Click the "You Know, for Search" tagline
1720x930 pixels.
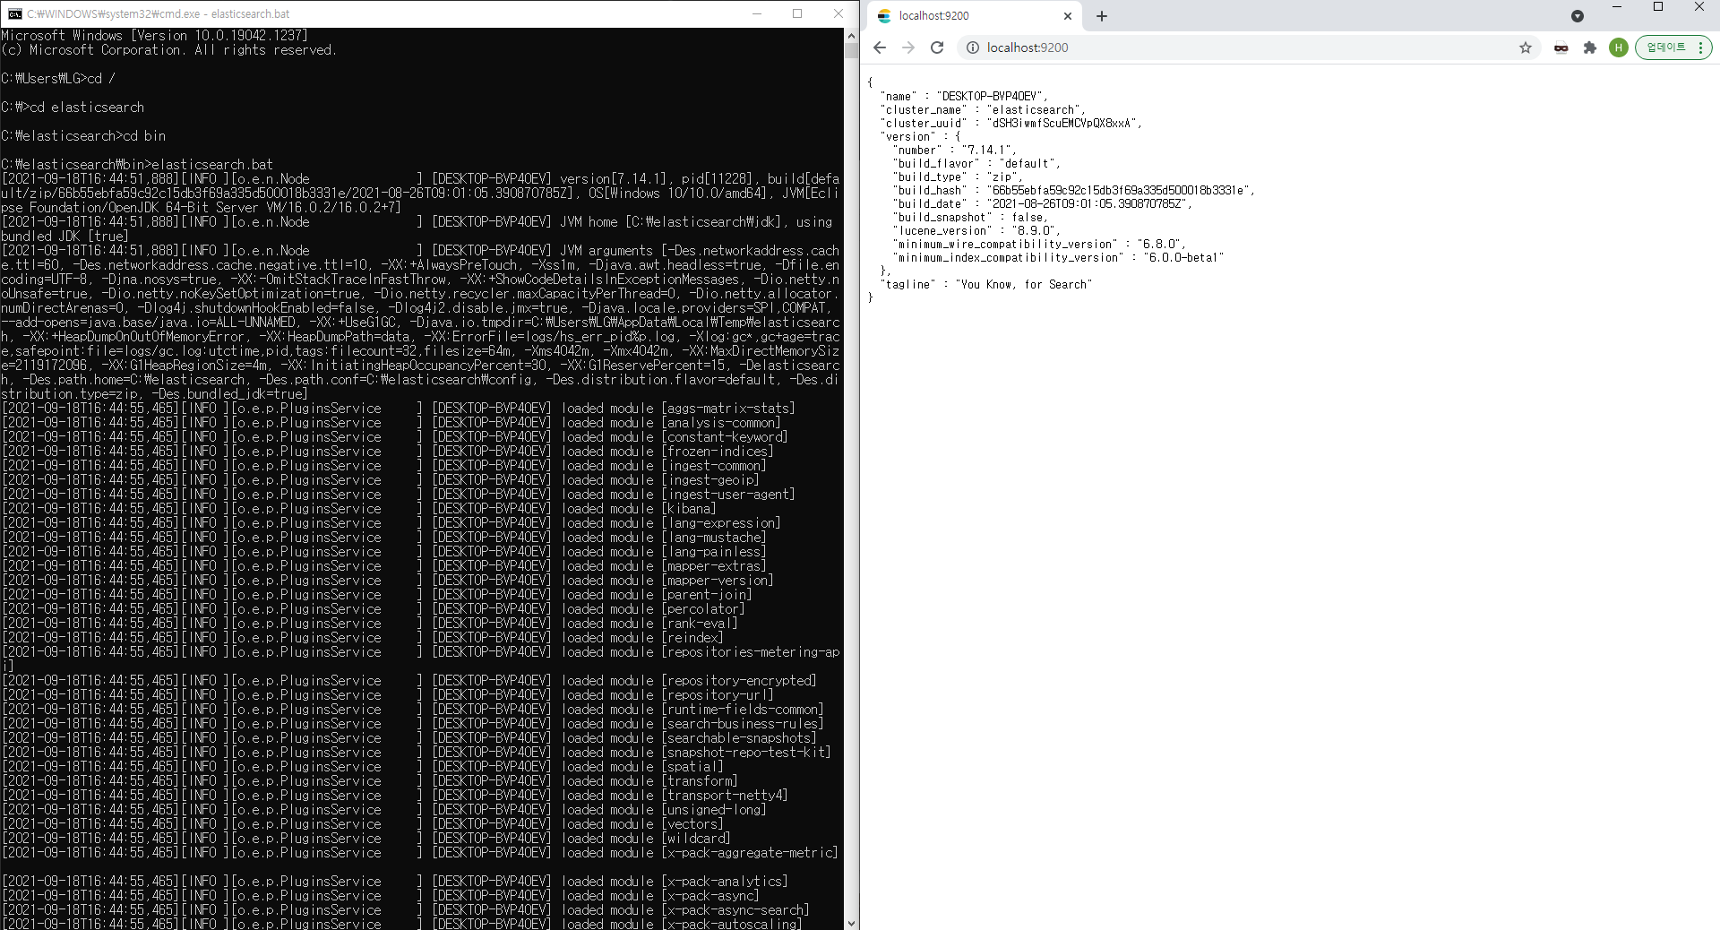(x=1024, y=285)
